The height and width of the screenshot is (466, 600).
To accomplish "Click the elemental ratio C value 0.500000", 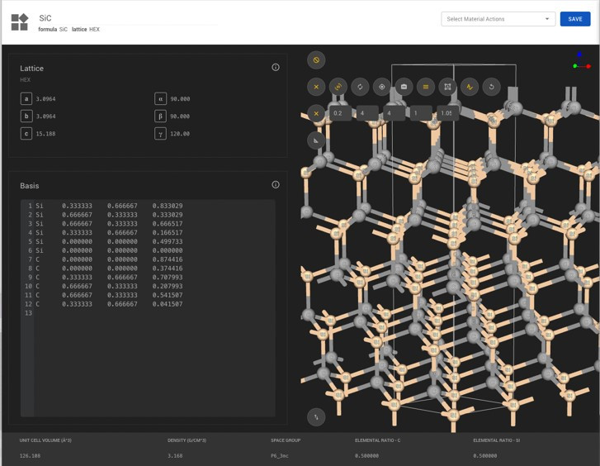I will (x=366, y=455).
